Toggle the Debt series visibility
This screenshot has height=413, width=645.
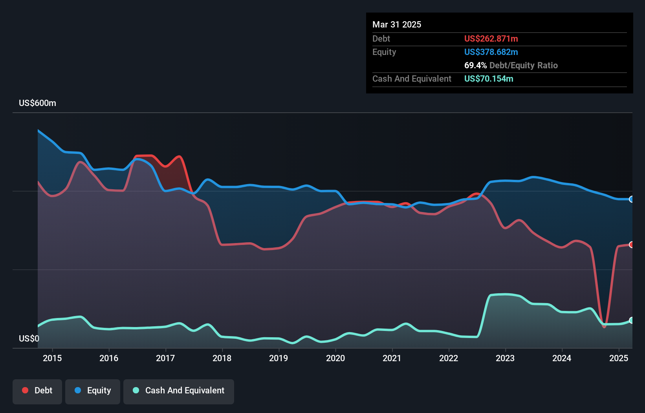click(37, 391)
